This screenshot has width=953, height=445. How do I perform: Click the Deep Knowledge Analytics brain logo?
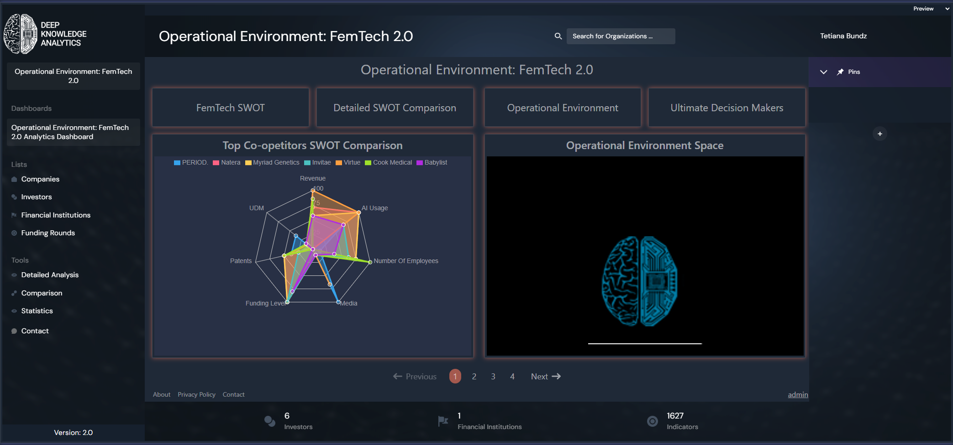[21, 34]
